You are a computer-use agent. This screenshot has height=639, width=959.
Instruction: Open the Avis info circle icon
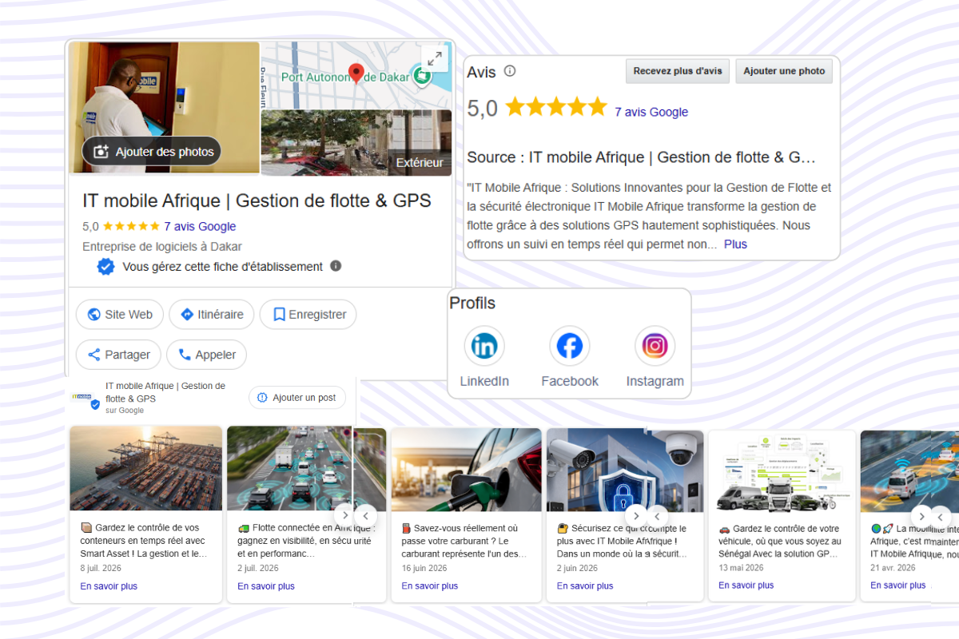coord(510,71)
